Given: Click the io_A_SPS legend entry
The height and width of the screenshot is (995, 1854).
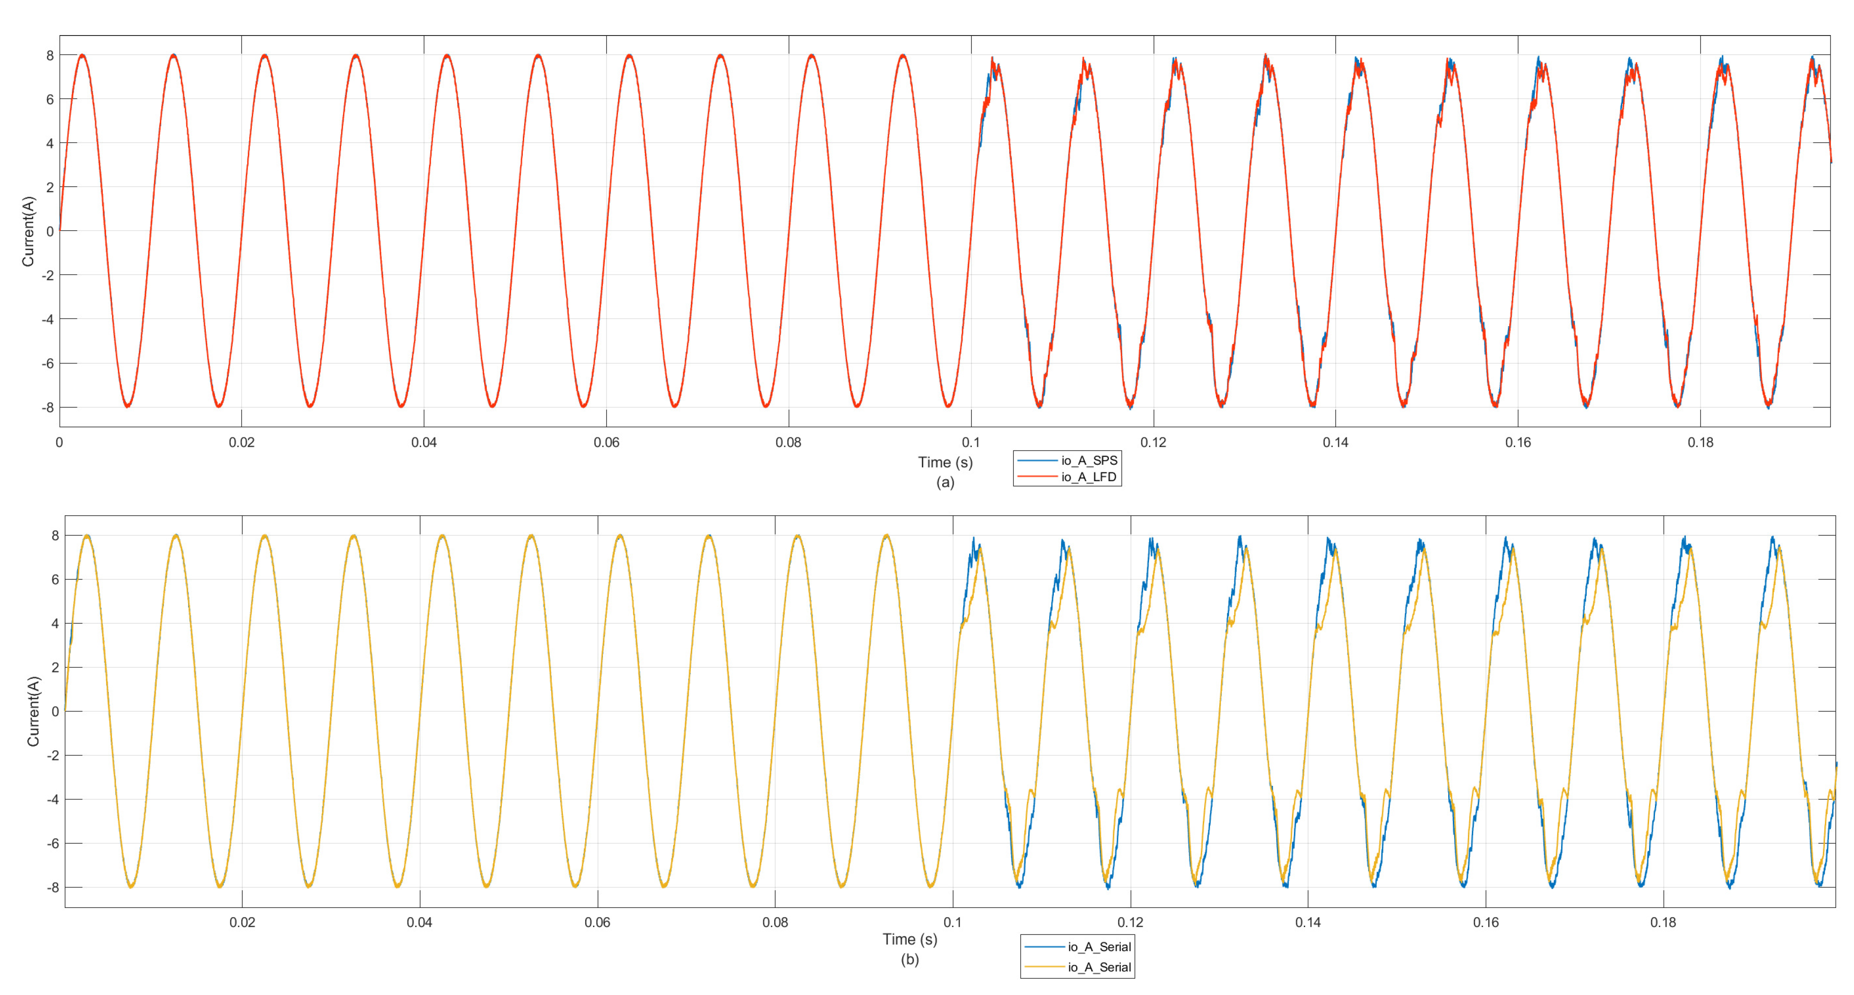Looking at the screenshot, I should [x=1089, y=460].
